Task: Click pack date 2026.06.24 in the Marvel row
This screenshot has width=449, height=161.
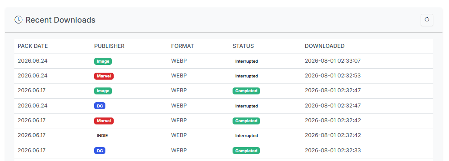Action: (33, 75)
